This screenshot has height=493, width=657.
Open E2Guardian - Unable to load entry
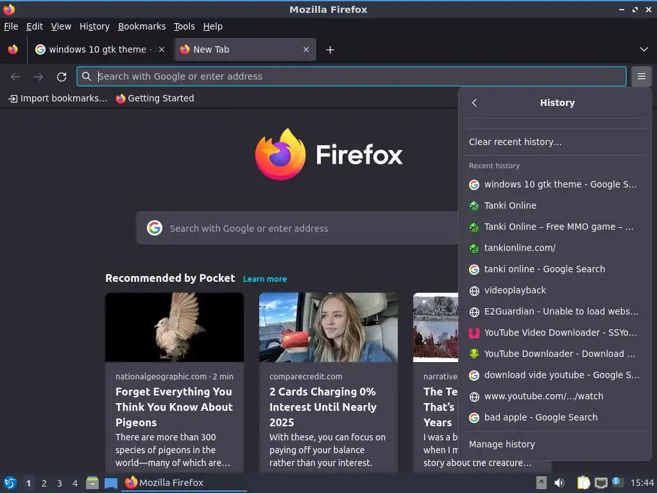555,311
